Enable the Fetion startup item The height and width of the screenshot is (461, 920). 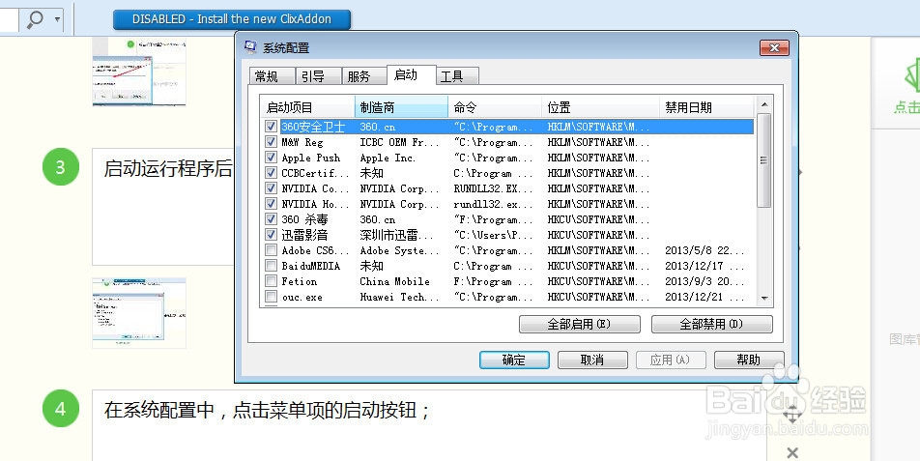pyautogui.click(x=271, y=281)
